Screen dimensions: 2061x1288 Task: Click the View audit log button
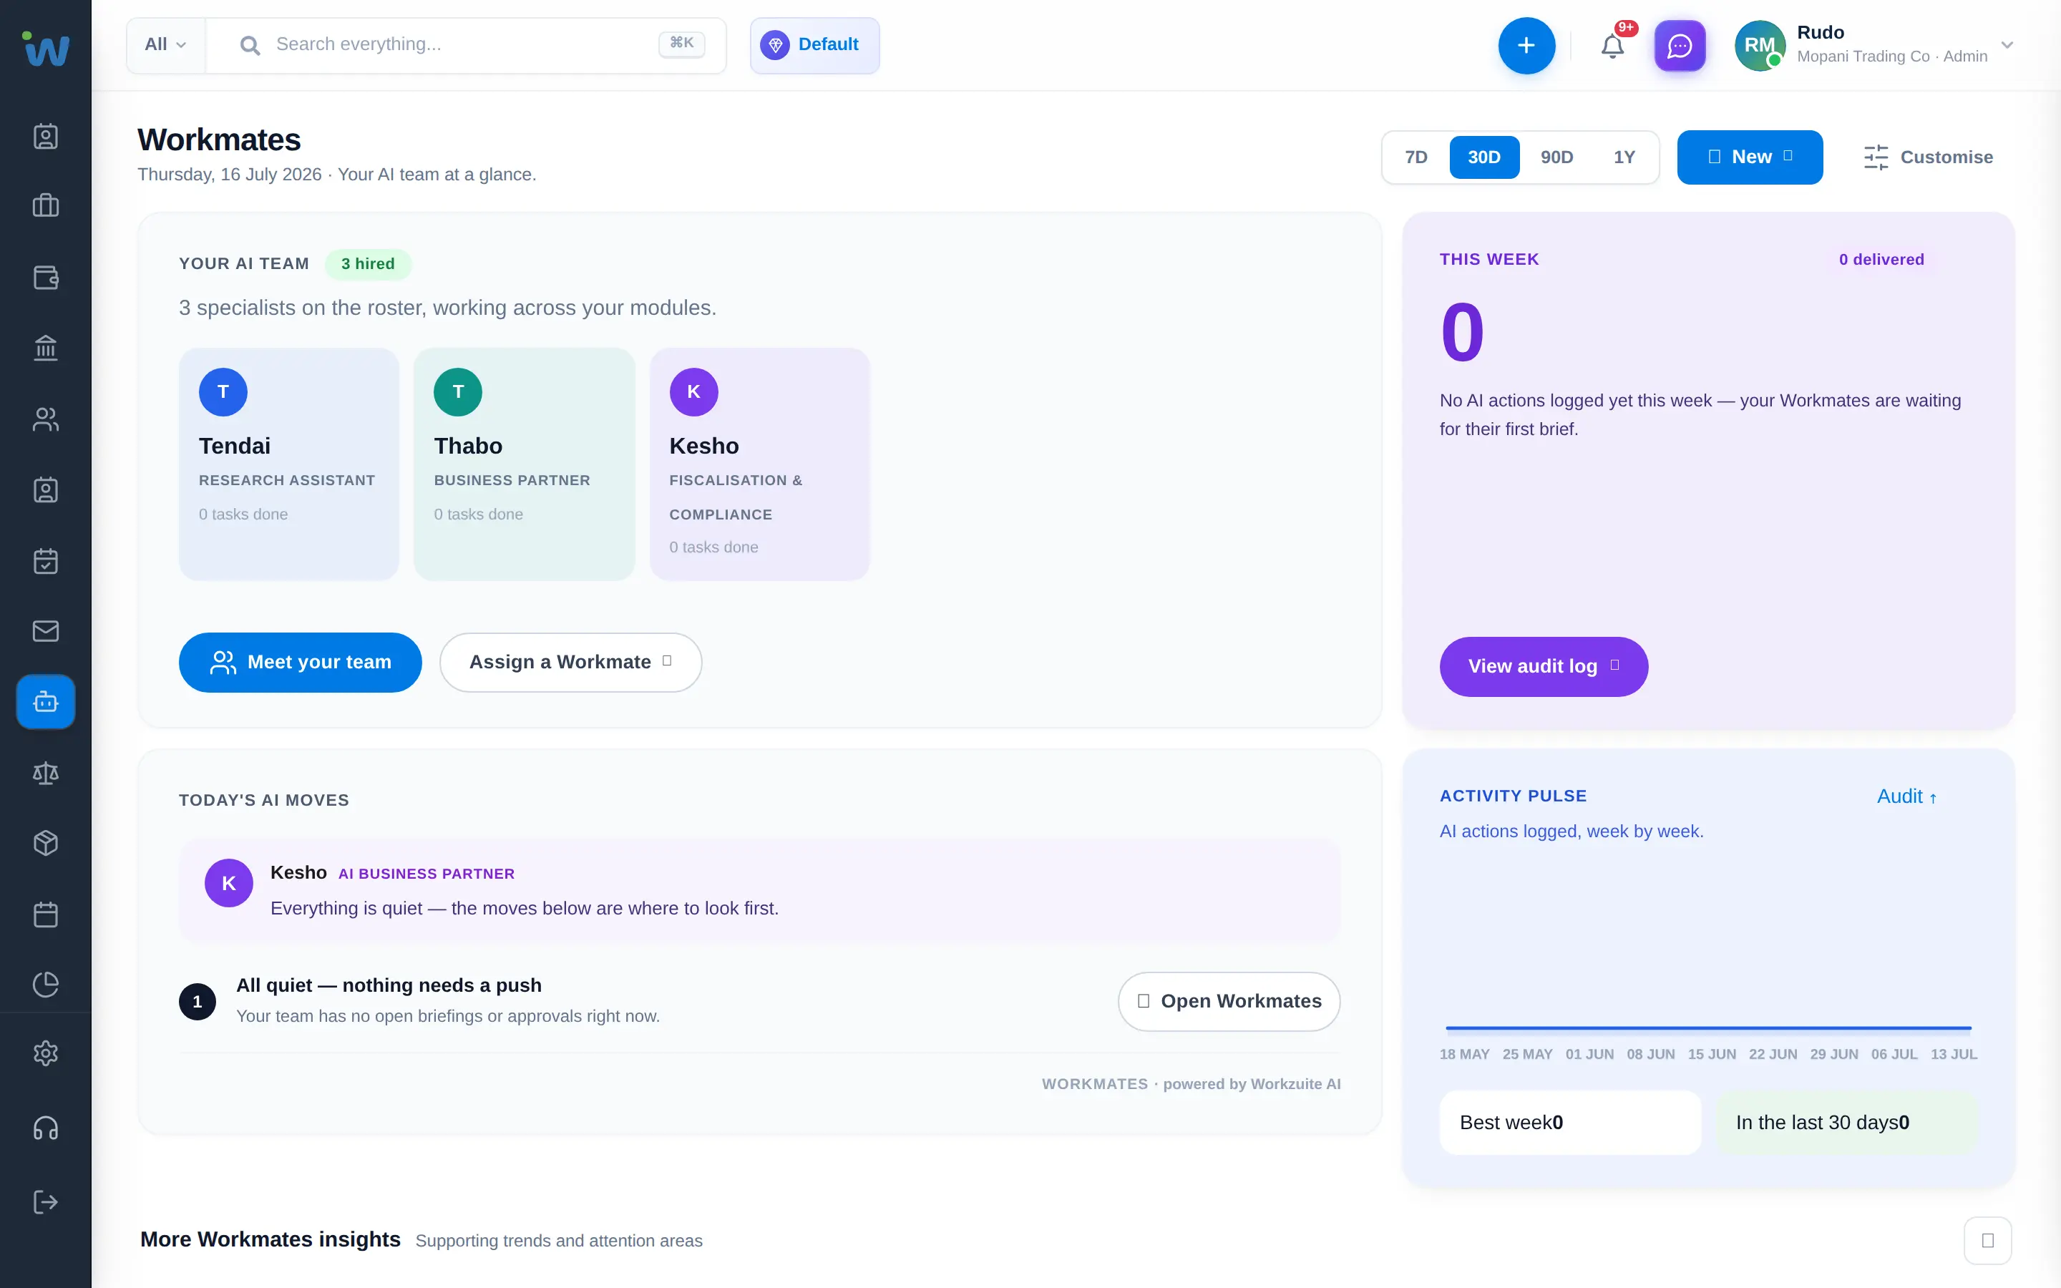coord(1543,666)
